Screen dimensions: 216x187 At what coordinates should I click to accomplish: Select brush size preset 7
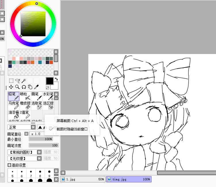[31, 174]
